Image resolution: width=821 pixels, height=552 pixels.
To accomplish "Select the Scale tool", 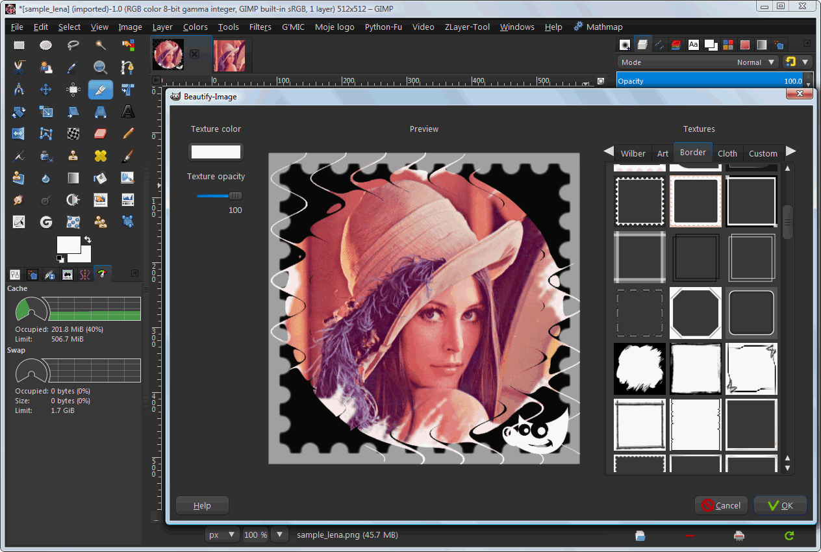I will 46,112.
